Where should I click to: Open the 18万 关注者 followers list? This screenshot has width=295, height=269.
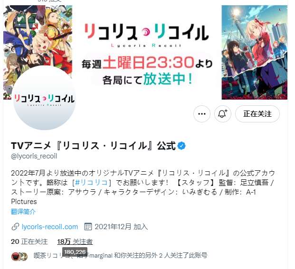tap(75, 241)
